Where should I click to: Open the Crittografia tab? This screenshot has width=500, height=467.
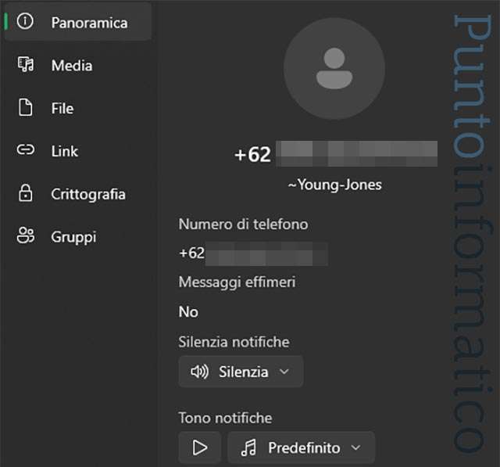pyautogui.click(x=88, y=193)
